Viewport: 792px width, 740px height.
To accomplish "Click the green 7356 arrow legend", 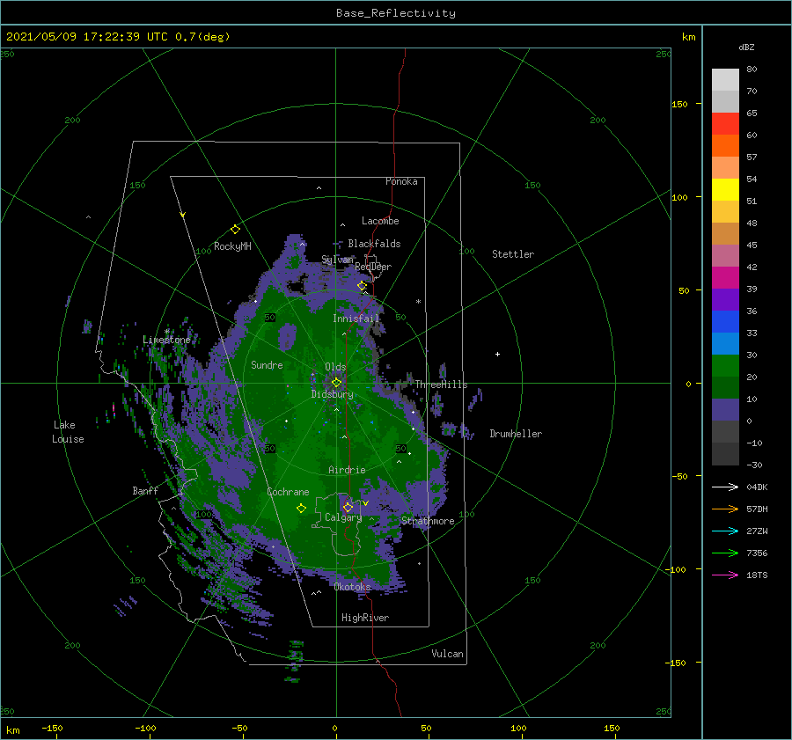I will click(725, 553).
